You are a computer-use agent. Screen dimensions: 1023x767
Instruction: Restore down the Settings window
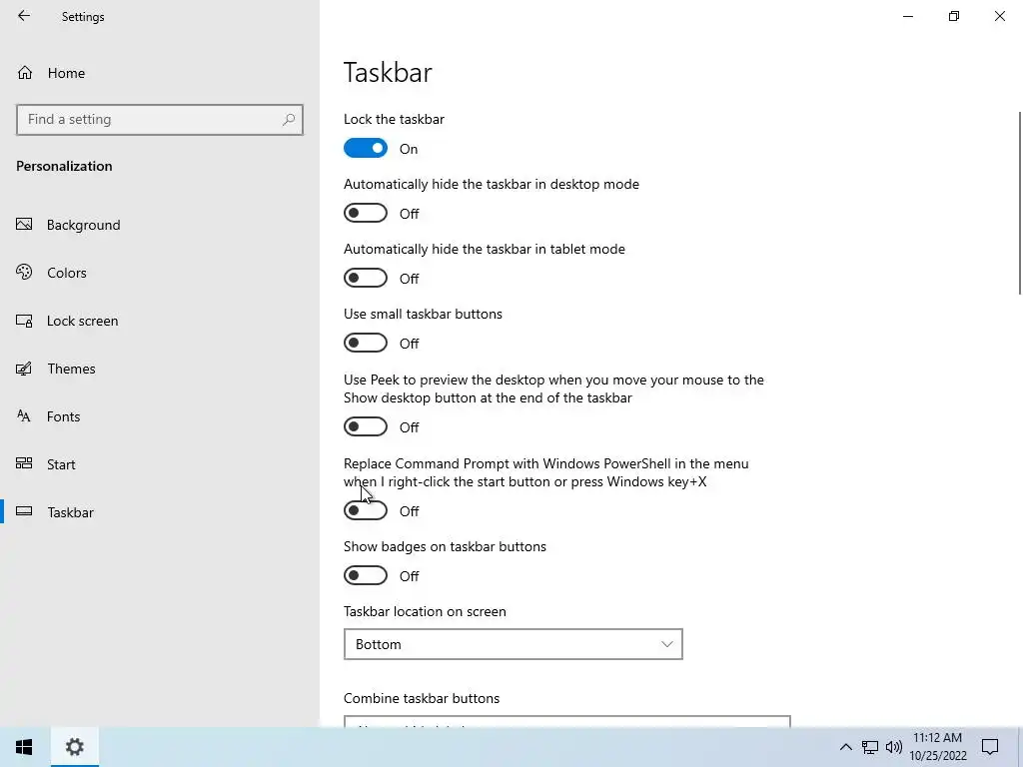954,16
